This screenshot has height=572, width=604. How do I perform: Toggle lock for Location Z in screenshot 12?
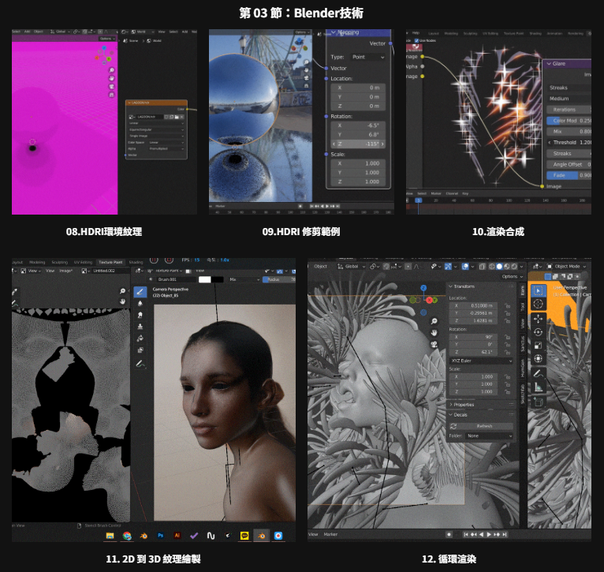coord(507,320)
